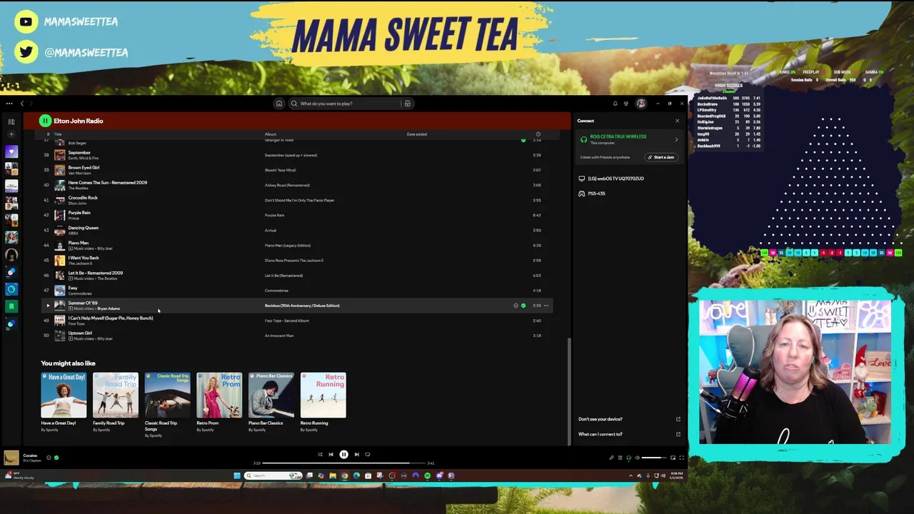Enter full screen player view
The image size is (914, 514).
click(682, 458)
